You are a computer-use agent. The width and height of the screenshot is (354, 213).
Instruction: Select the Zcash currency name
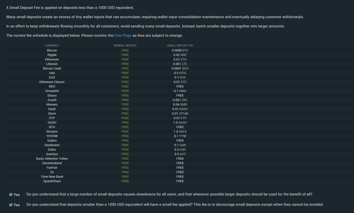pyautogui.click(x=52, y=100)
